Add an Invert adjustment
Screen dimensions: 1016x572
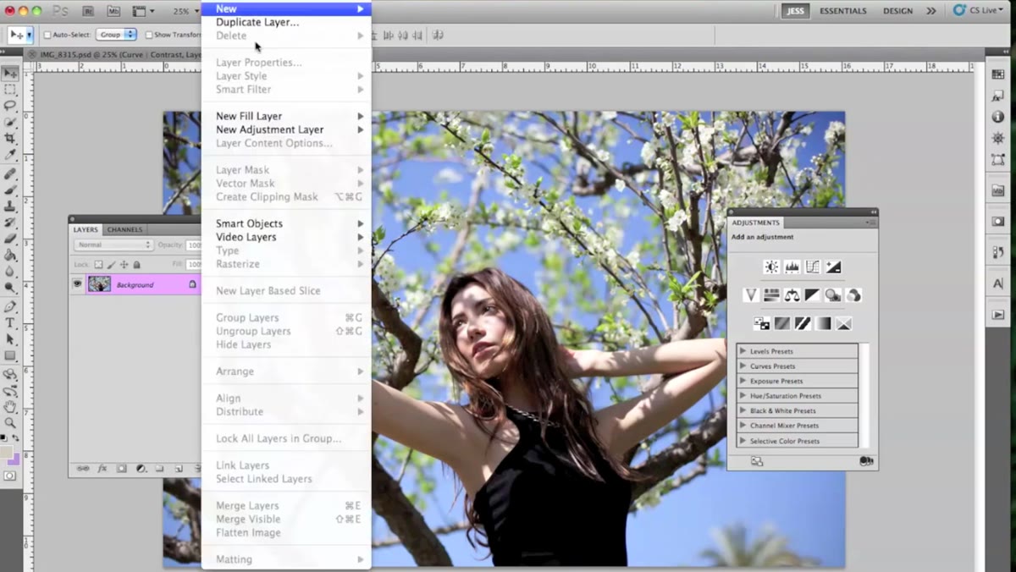click(761, 323)
